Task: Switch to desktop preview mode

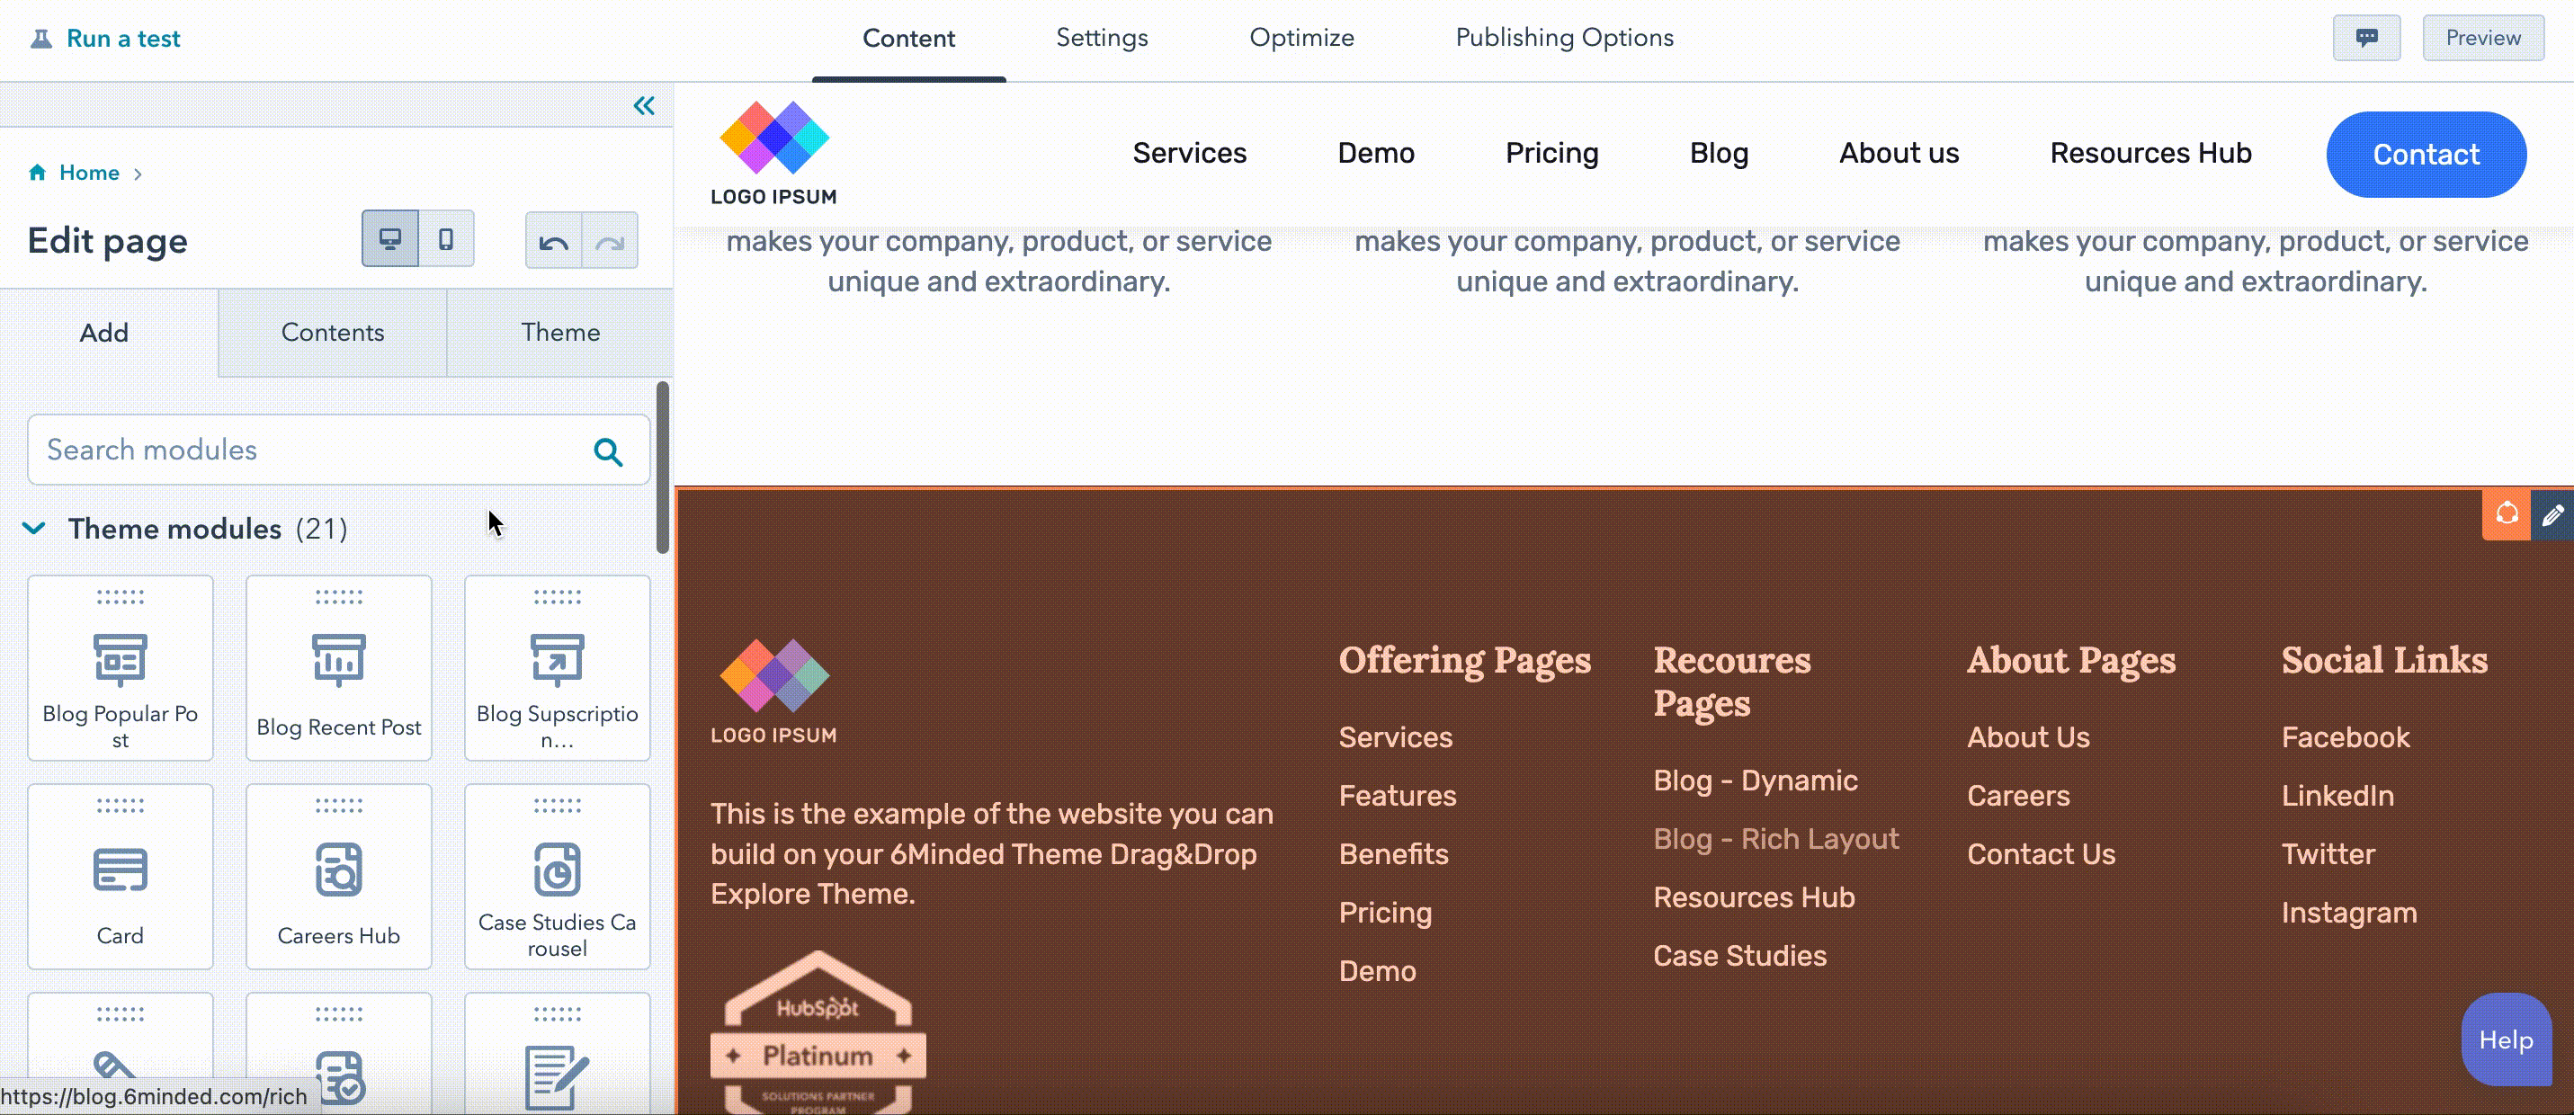Action: pos(389,239)
